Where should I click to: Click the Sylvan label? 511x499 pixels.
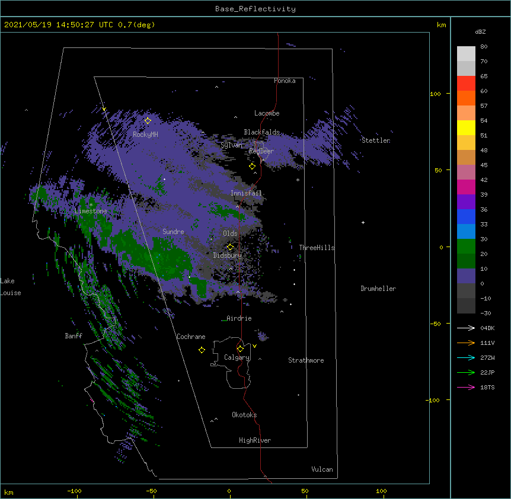click(231, 145)
